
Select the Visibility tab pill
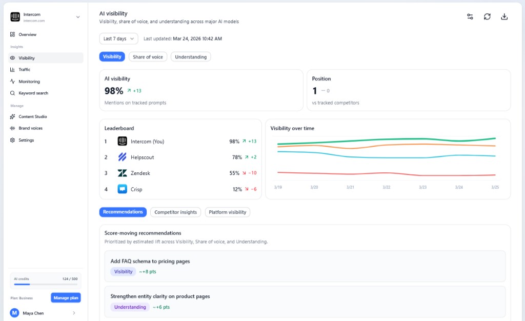112,56
